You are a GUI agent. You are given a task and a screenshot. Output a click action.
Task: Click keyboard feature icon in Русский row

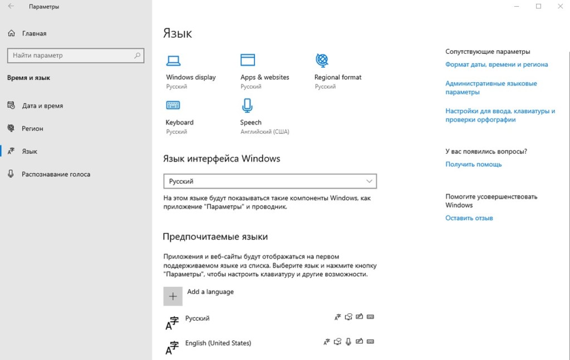(x=370, y=317)
